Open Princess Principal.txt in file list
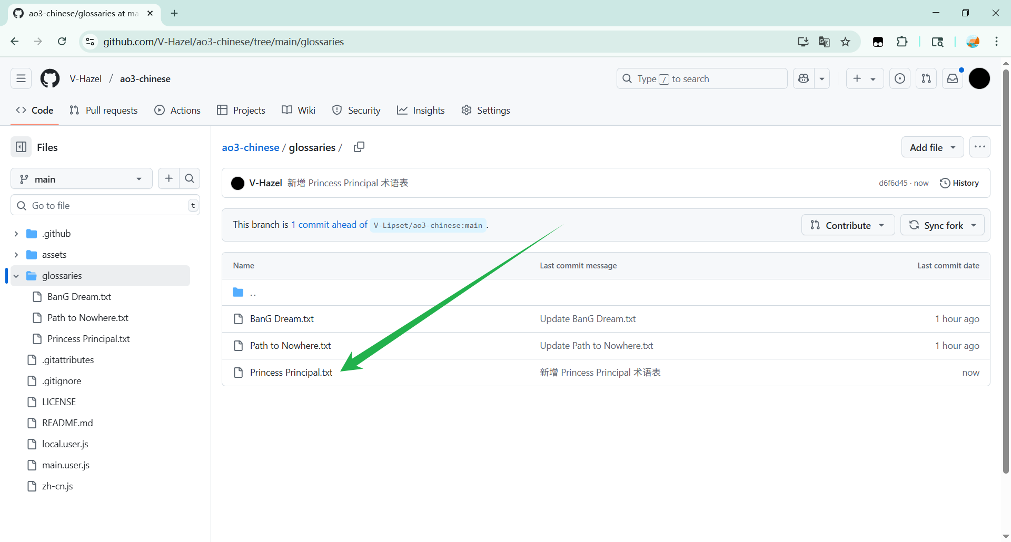This screenshot has width=1011, height=542. pos(291,373)
